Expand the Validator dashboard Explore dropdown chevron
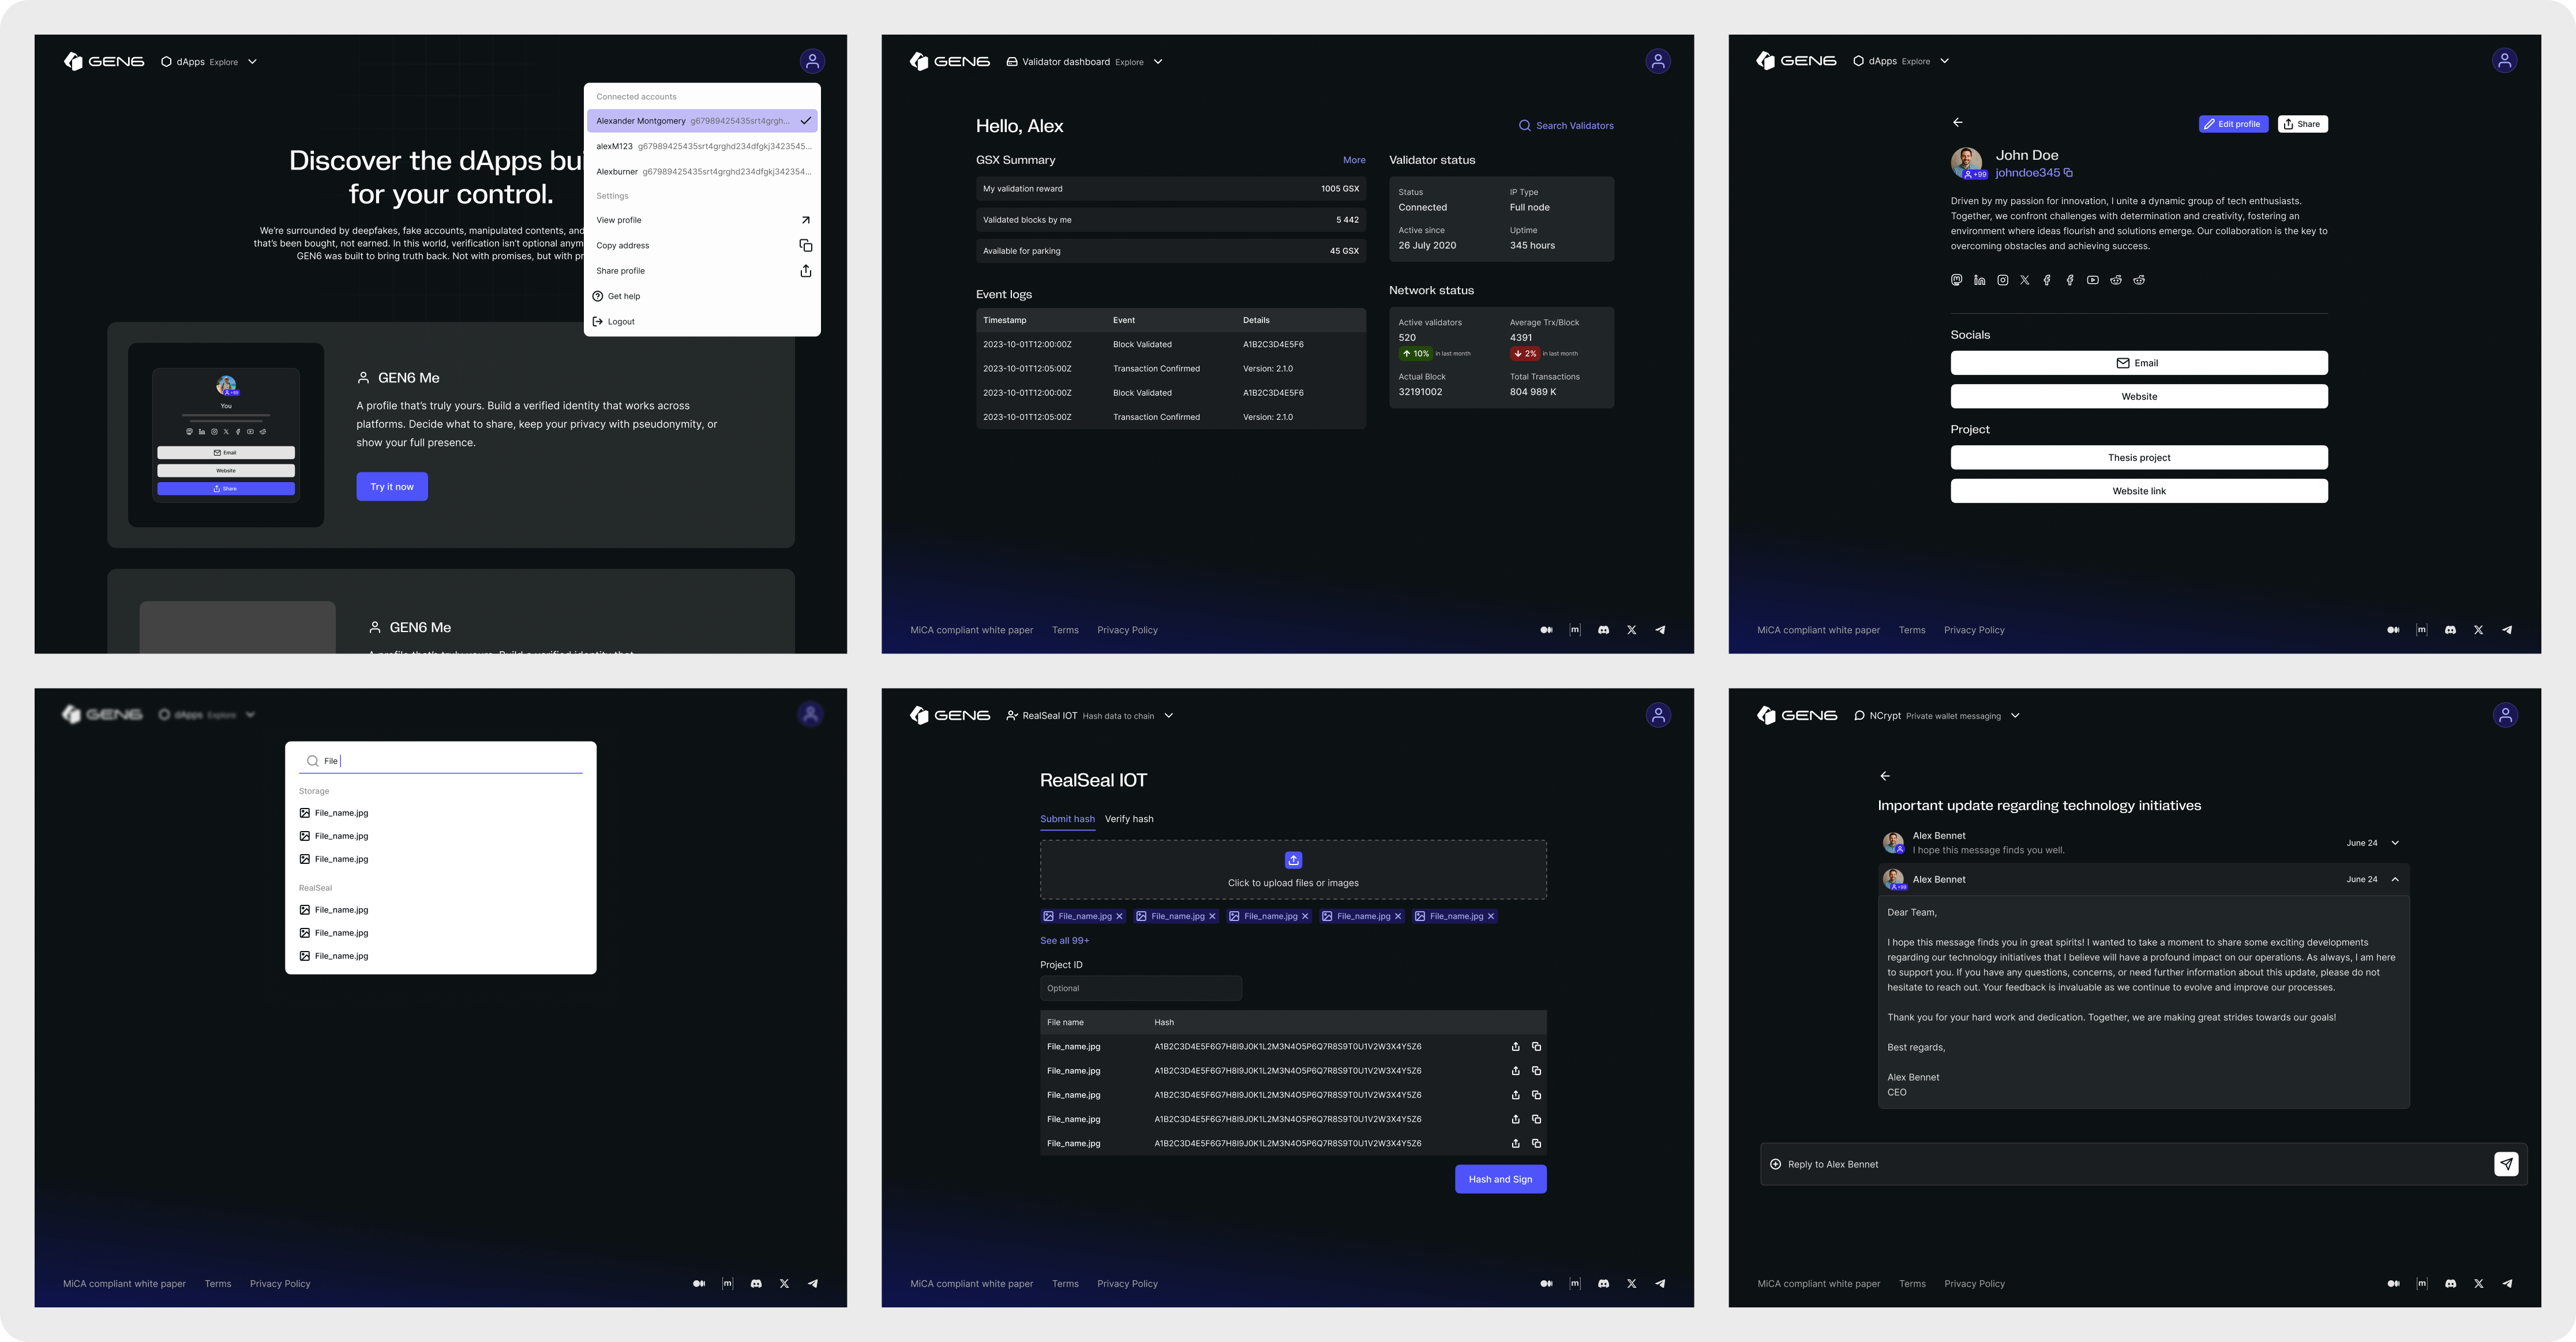 click(x=1158, y=62)
